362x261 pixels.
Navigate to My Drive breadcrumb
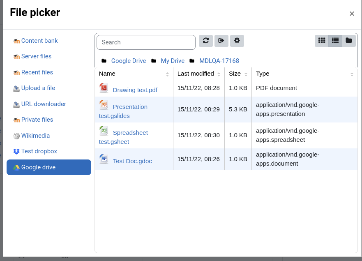(x=173, y=61)
